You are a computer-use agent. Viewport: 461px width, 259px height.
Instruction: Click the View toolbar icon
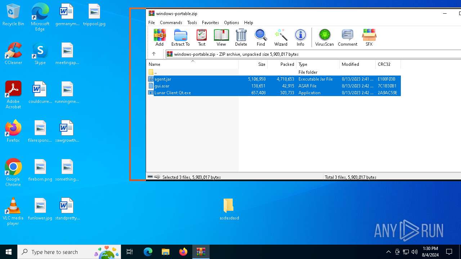tap(221, 38)
